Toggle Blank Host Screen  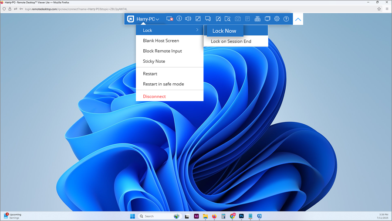click(161, 41)
